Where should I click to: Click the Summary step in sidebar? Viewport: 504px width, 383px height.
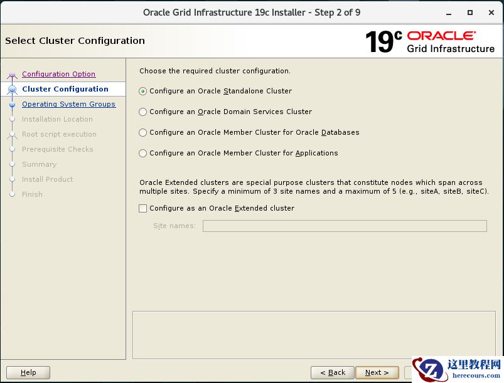point(39,164)
